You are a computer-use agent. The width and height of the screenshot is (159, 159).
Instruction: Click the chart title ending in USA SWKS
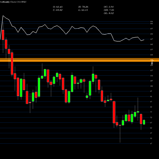tap(13, 2)
